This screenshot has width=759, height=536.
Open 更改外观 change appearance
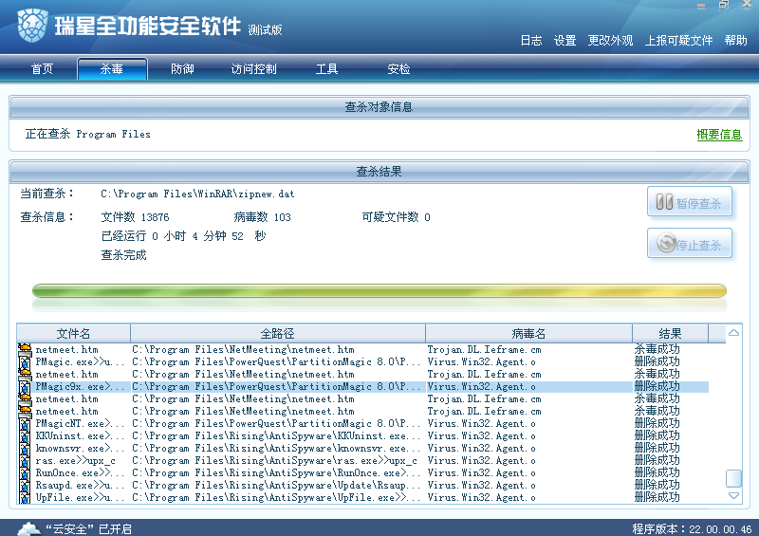pos(610,41)
